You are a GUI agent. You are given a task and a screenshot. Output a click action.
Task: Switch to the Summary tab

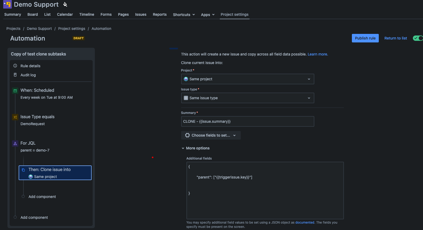(x=13, y=14)
